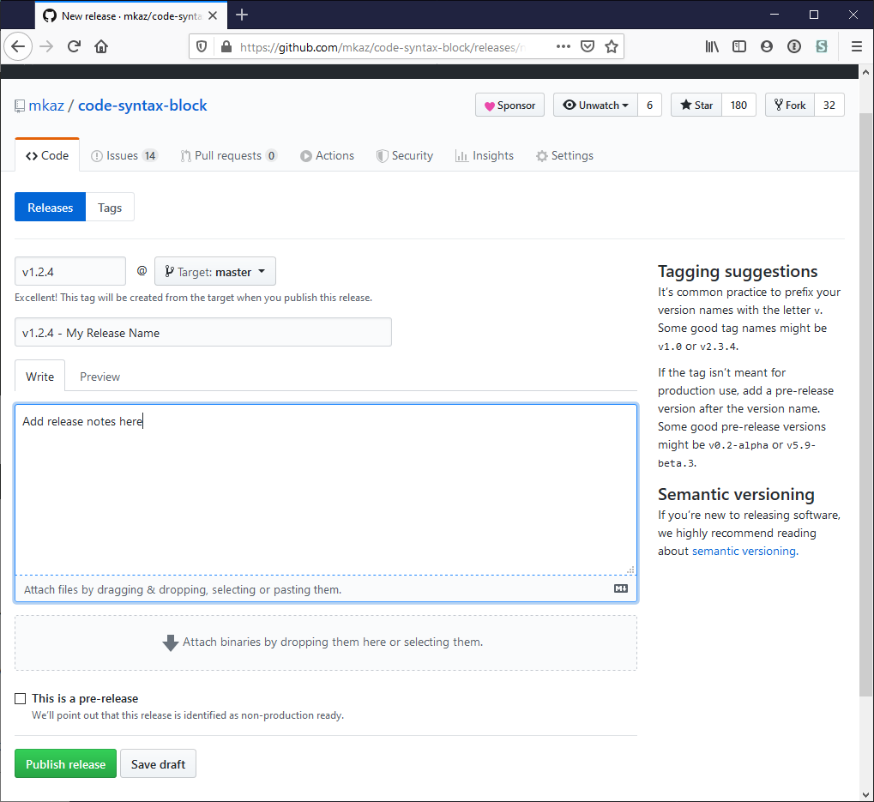Click the browser URL address bar
The image size is (874, 802).
point(384,47)
